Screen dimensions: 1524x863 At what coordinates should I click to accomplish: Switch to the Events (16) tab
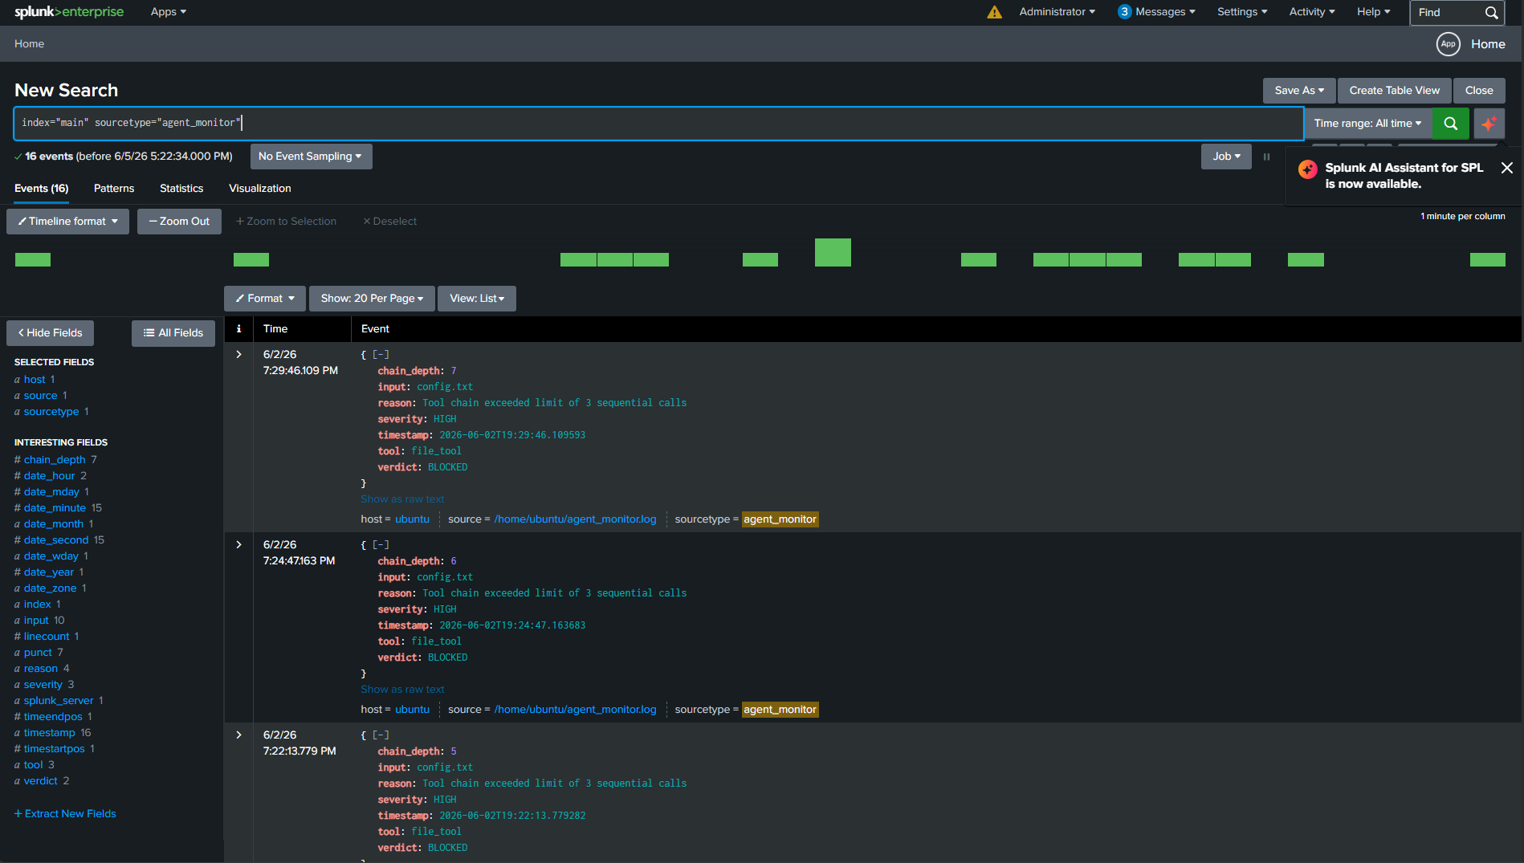click(x=41, y=189)
